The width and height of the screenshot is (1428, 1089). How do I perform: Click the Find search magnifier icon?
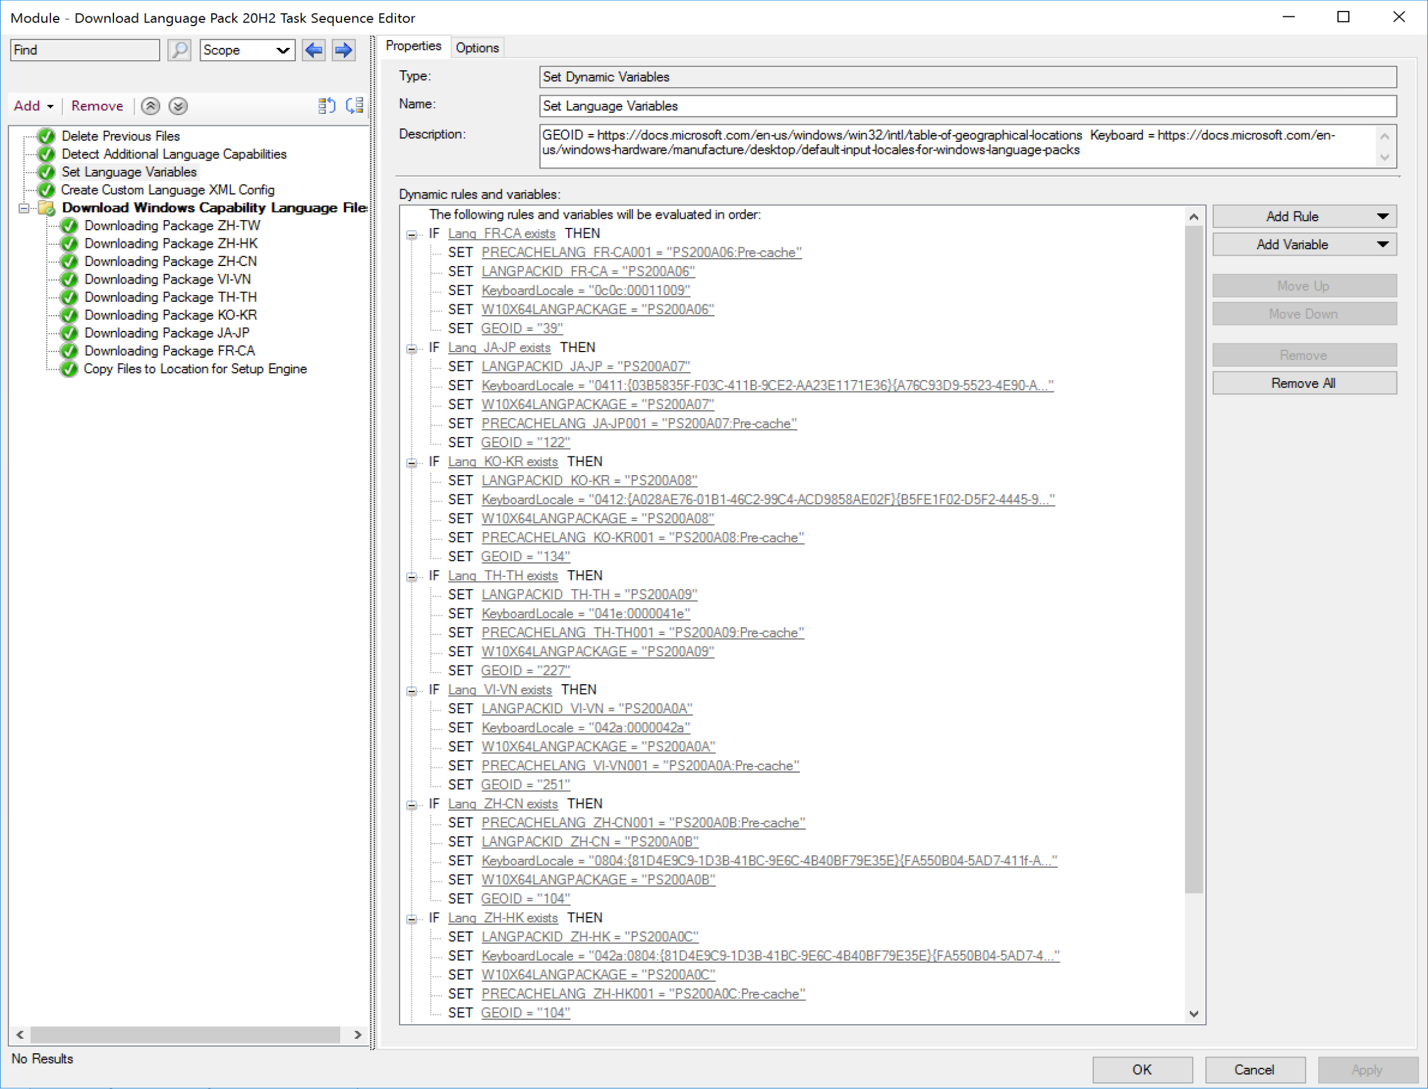(x=179, y=50)
